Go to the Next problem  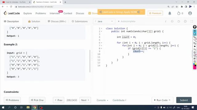[85, 100]
